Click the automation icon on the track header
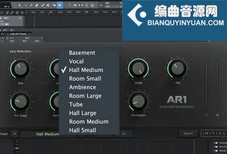 click(20, 18)
